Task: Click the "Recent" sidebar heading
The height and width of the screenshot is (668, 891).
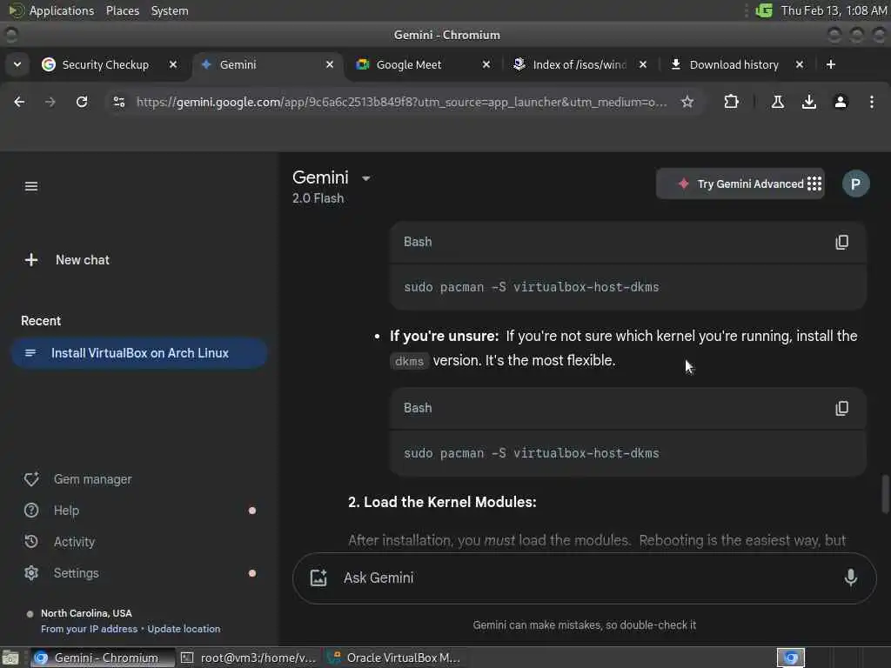Action: 41,321
